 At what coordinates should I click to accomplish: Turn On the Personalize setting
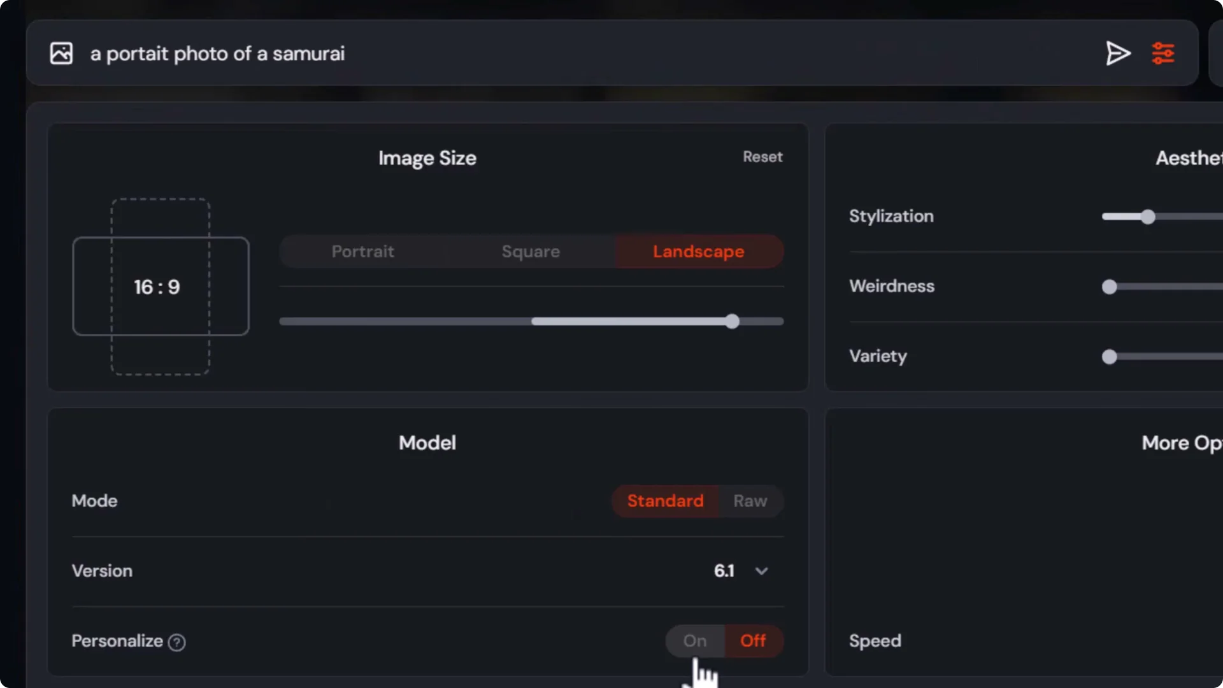tap(694, 641)
